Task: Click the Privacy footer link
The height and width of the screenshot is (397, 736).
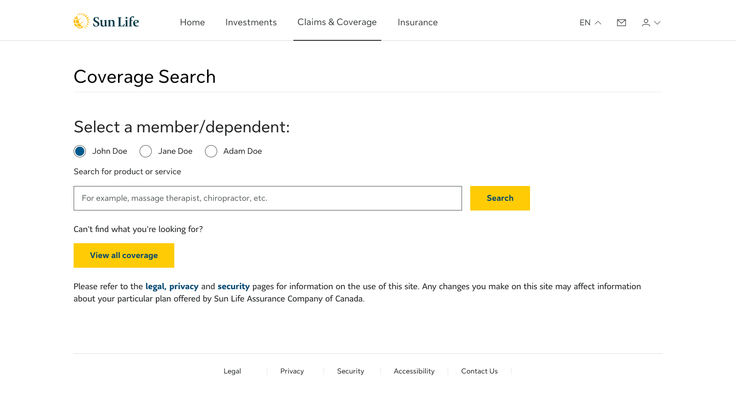Action: coord(292,371)
